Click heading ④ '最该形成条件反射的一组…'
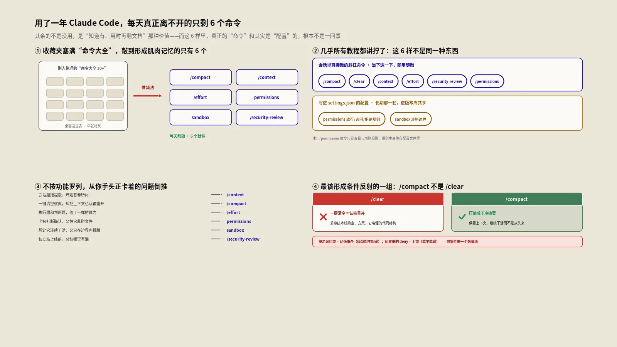 pyautogui.click(x=388, y=187)
